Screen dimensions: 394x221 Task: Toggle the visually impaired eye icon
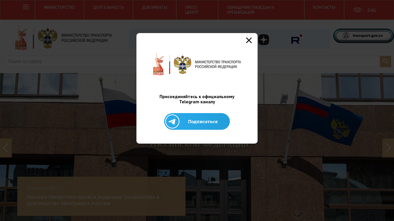click(357, 10)
